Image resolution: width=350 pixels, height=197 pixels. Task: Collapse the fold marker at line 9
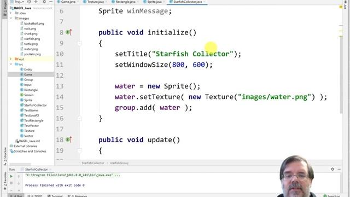tap(79, 43)
